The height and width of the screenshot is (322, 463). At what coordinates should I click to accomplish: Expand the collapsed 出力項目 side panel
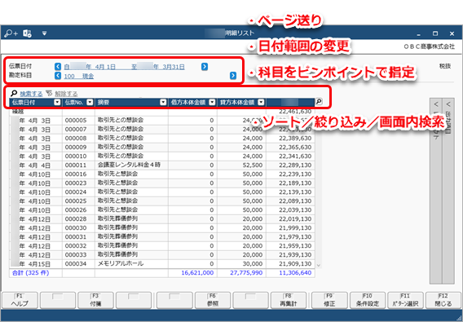click(x=448, y=191)
